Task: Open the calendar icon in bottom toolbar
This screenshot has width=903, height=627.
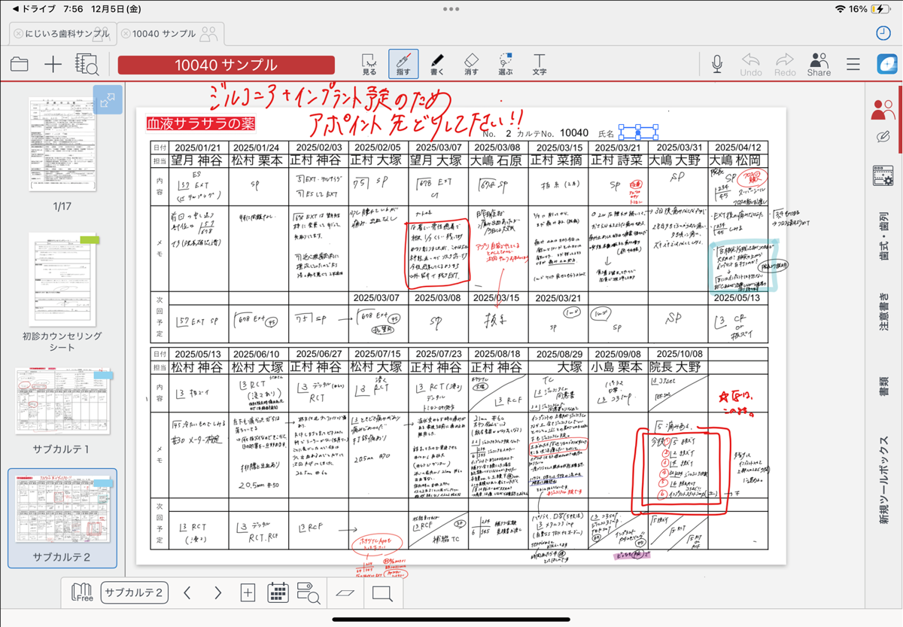Action: click(278, 592)
